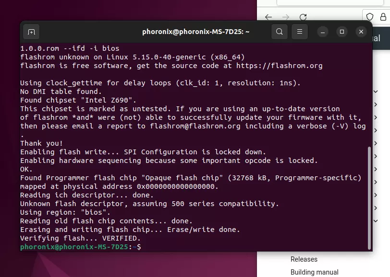390x277 pixels.
Task: Click the line "Using clock_gettime for delay loops"
Action: (x=160, y=83)
